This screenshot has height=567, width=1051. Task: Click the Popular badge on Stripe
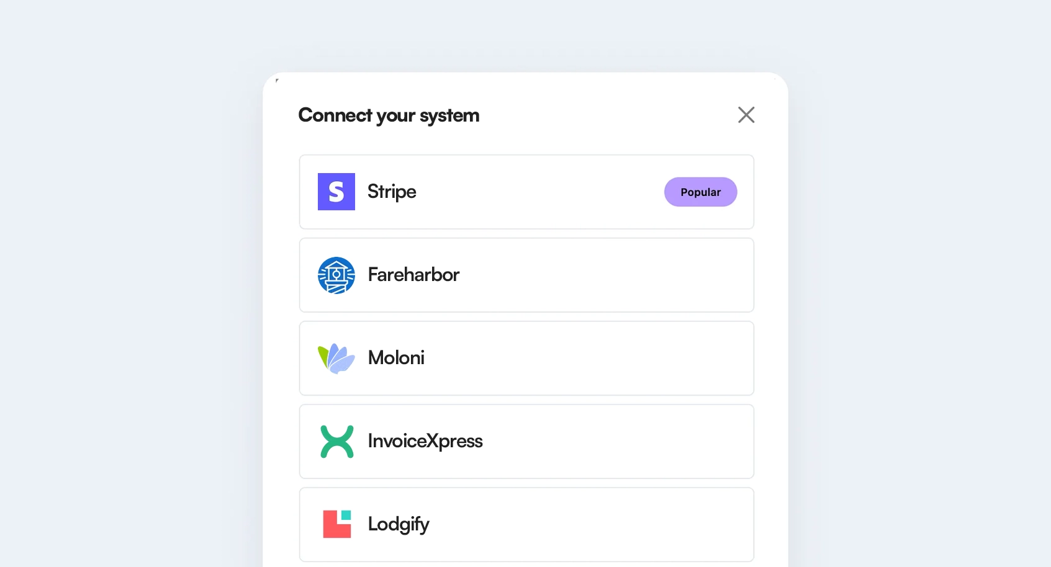pos(700,192)
